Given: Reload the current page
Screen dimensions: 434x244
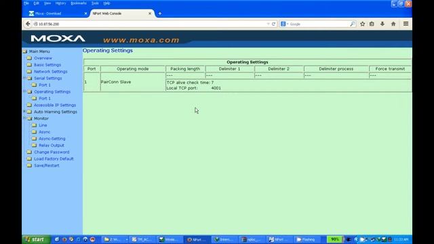Looking at the screenshot, I should click(x=273, y=24).
